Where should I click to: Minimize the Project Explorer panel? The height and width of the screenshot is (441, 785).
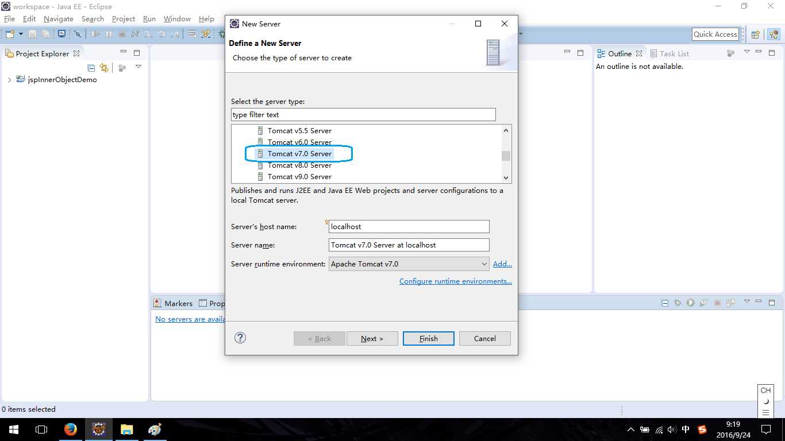point(123,52)
